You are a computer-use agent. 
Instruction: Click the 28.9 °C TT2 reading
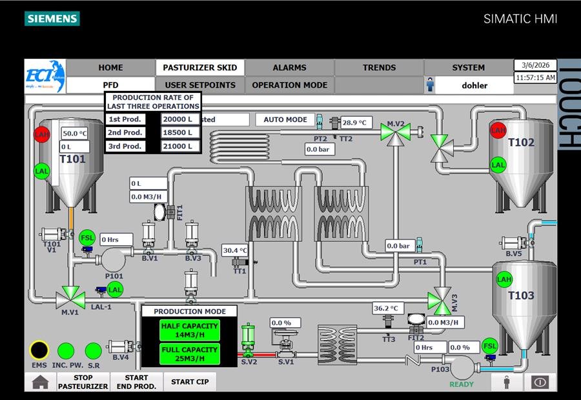356,123
